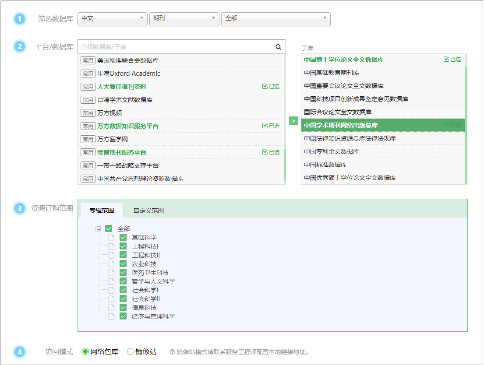The height and width of the screenshot is (365, 484).
Task: Uncheck the 哲学与人文科学 checkbox
Action: (123, 281)
